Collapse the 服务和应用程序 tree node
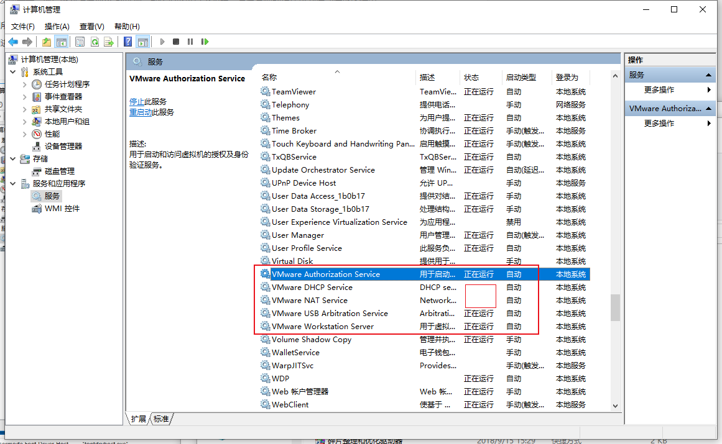 click(x=13, y=183)
